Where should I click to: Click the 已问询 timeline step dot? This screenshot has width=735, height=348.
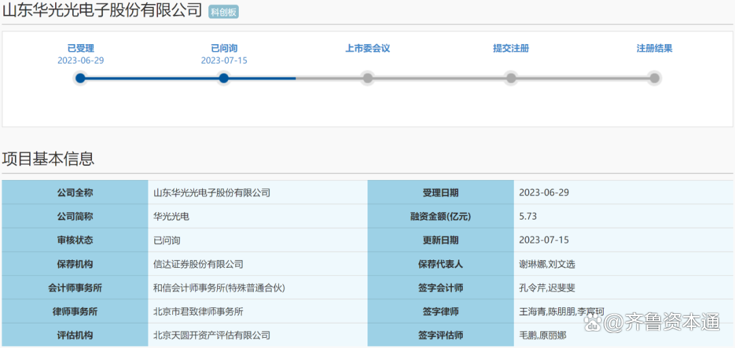224,78
